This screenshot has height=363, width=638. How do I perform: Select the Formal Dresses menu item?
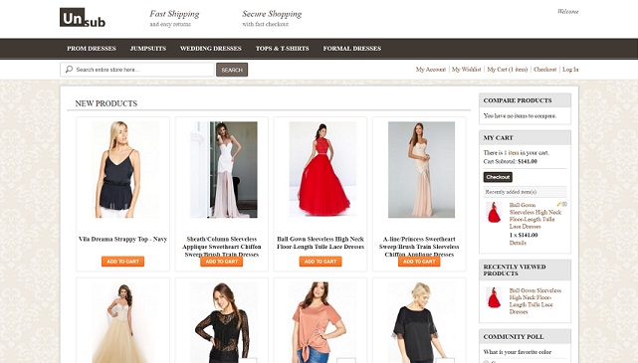(352, 49)
